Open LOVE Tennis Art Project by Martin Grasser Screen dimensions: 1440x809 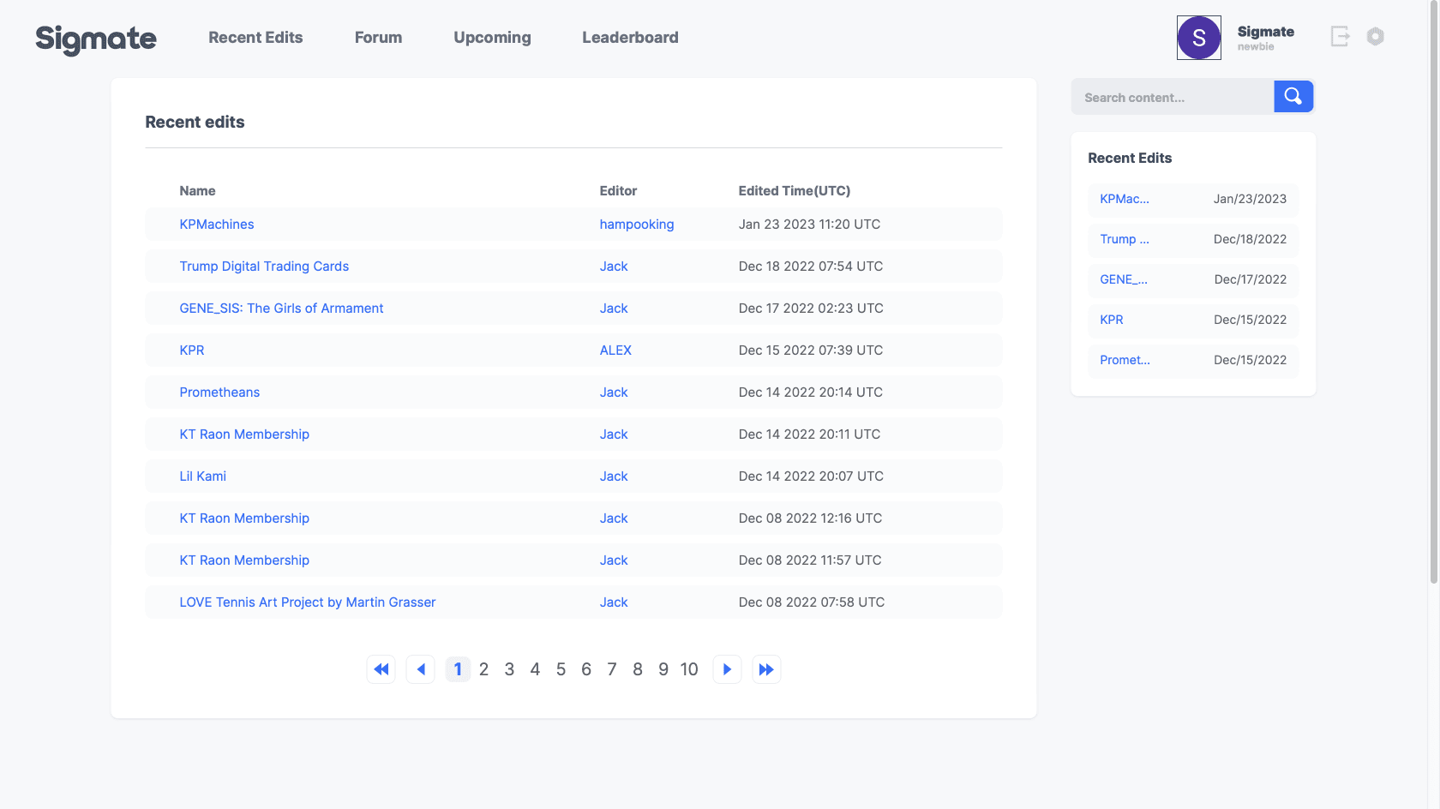pyautogui.click(x=307, y=602)
